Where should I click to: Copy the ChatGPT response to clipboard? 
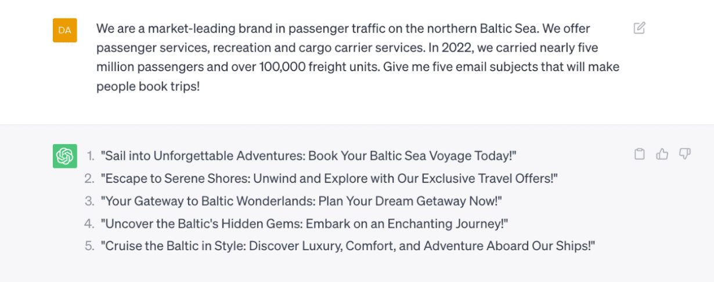pyautogui.click(x=639, y=154)
